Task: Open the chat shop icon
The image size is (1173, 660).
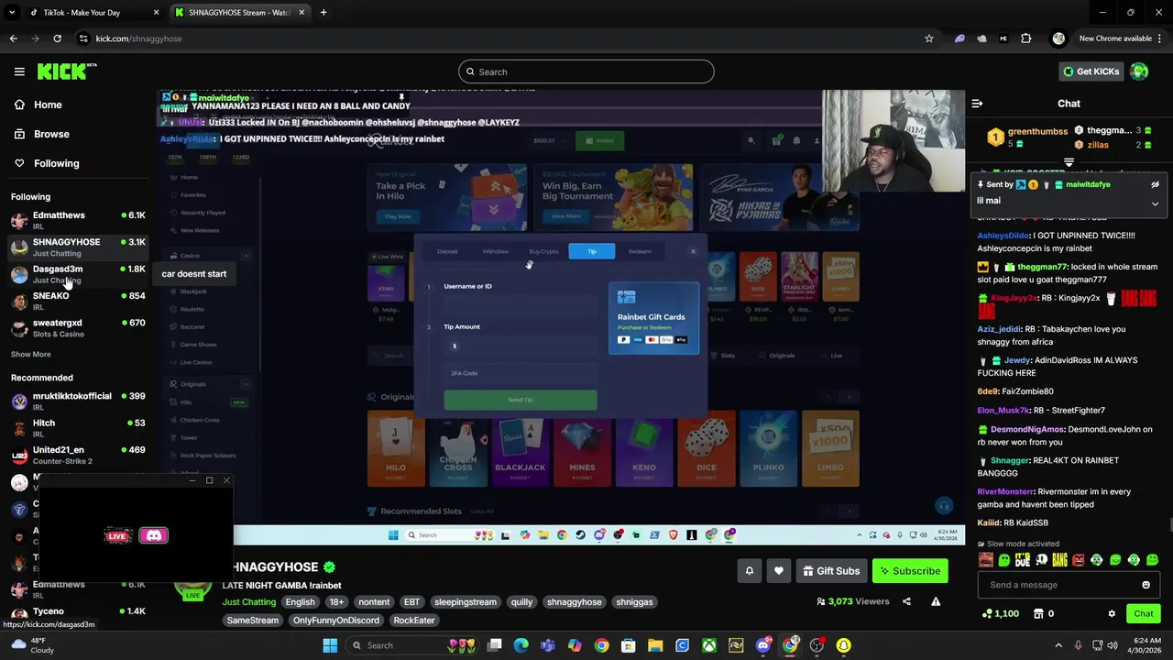Action: 1038,614
